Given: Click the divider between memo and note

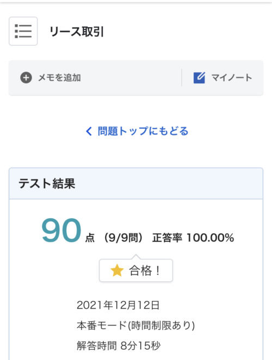Looking at the screenshot, I should coord(182,78).
